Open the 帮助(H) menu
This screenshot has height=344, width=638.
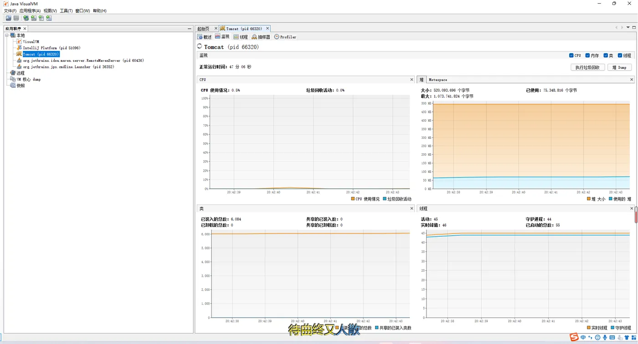pos(100,10)
